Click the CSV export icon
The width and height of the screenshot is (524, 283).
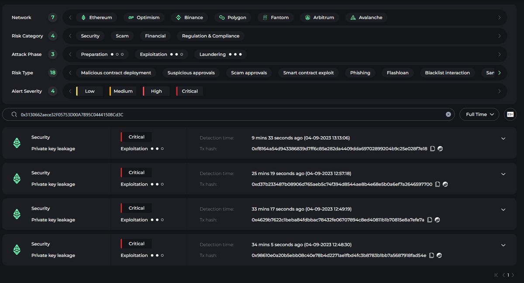(x=510, y=114)
